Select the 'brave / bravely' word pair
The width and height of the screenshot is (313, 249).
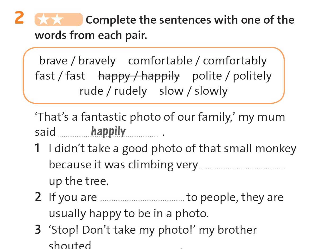77,61
